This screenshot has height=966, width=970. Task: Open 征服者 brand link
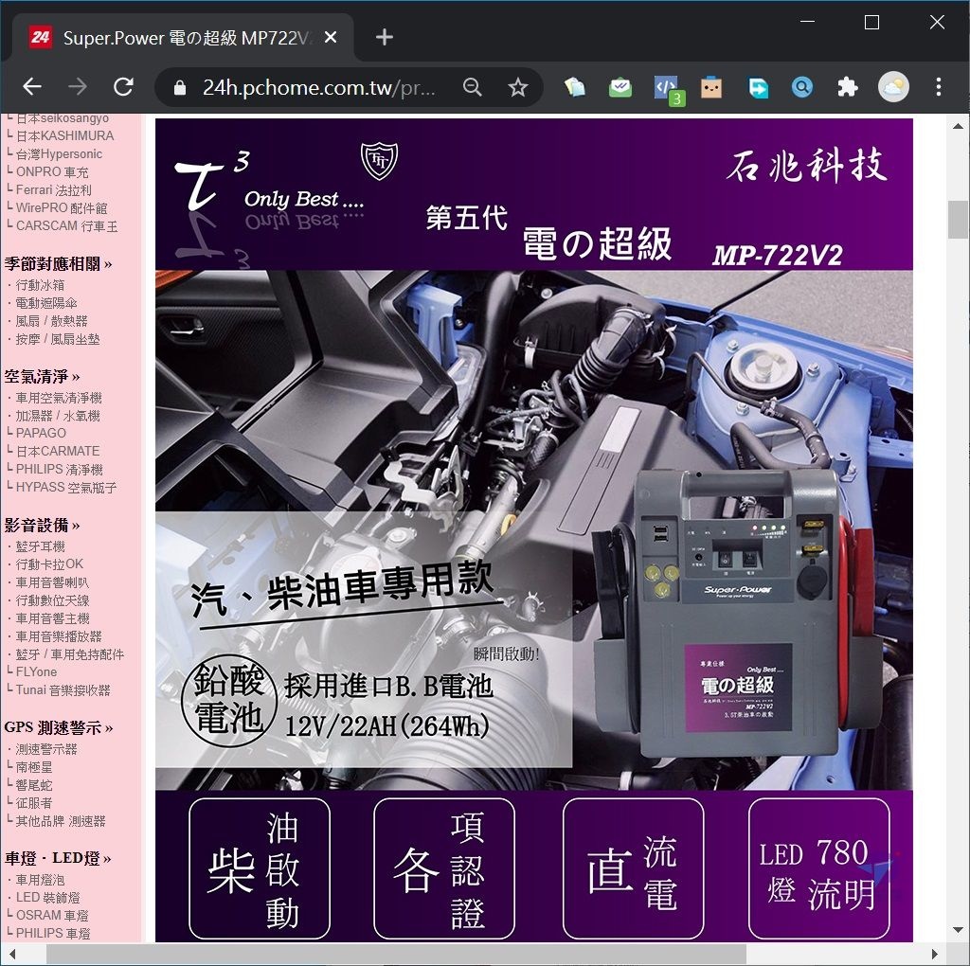[34, 803]
